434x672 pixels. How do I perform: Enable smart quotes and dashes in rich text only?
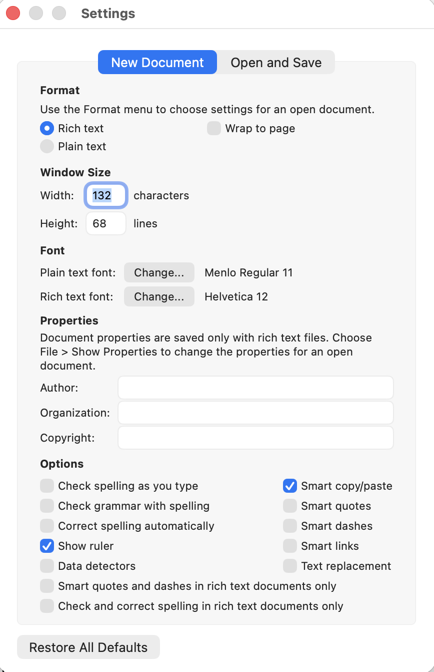click(x=46, y=586)
